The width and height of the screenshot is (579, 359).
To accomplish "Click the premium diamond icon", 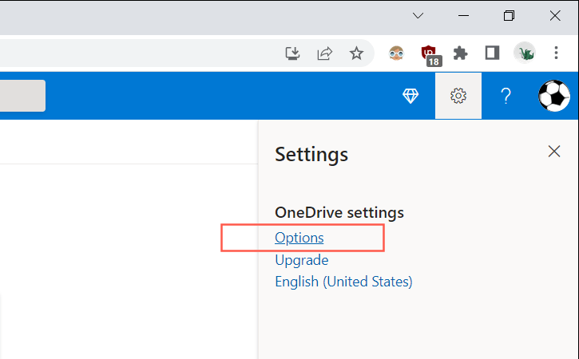I will coord(410,96).
